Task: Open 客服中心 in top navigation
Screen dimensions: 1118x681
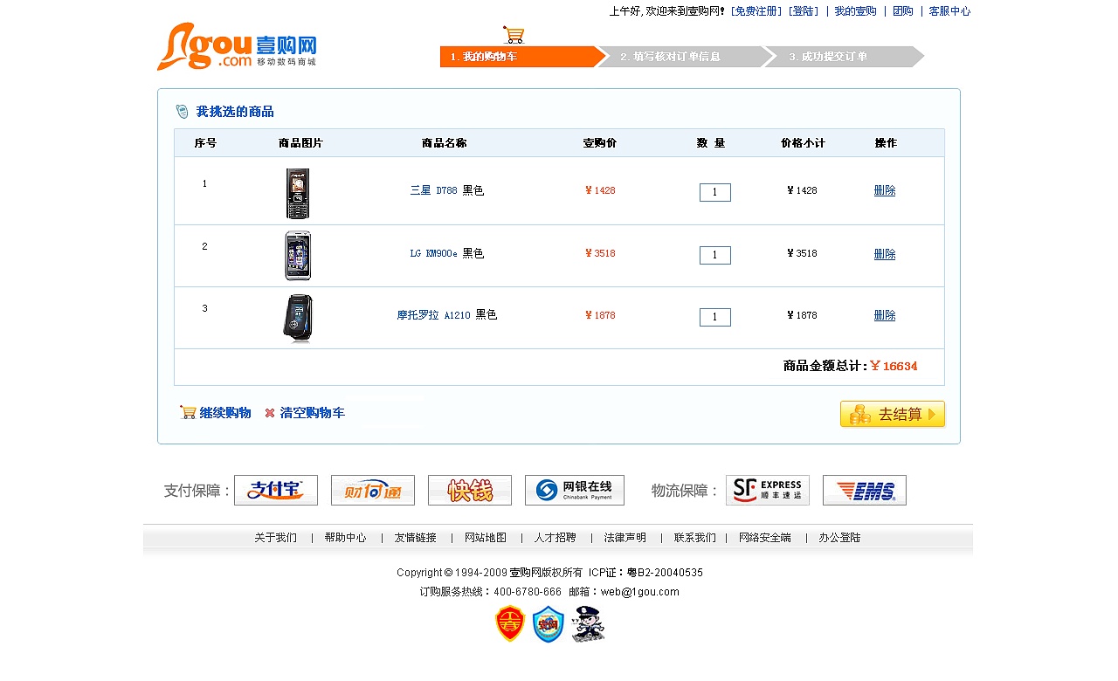Action: click(949, 11)
